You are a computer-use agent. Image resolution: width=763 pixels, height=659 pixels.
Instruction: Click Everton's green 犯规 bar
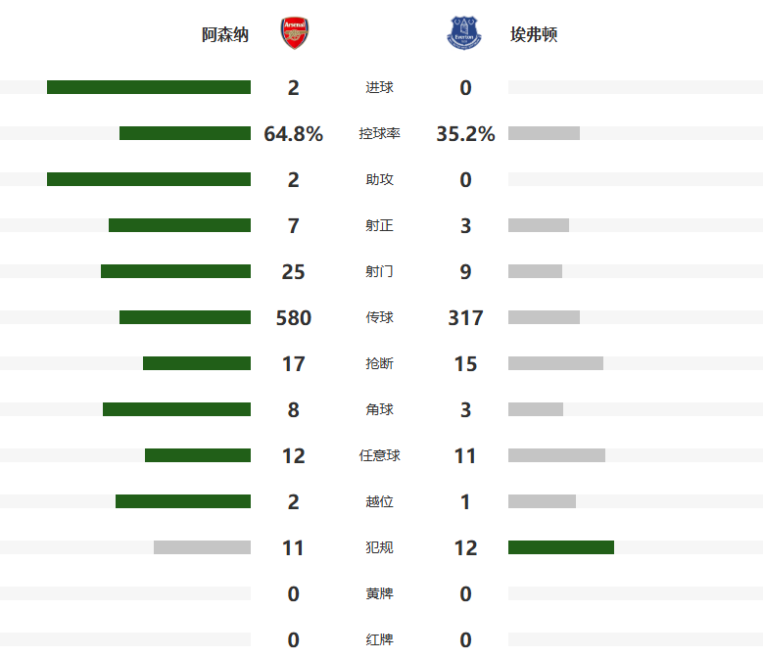(561, 547)
